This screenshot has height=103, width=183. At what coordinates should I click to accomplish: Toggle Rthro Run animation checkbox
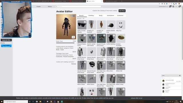pyautogui.click(x=114, y=62)
